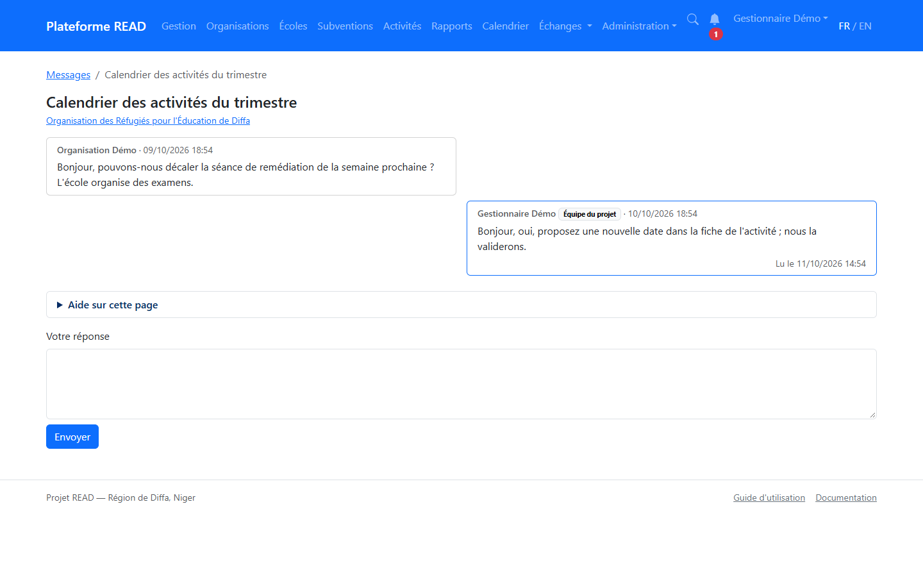Open notifications bell icon
This screenshot has height=577, width=923.
tap(715, 19)
